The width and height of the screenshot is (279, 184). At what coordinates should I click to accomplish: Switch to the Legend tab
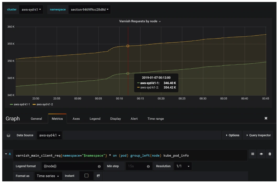click(x=95, y=119)
